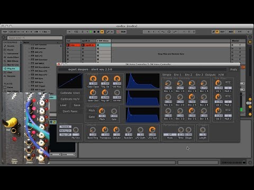Expand the SW SMUX plug-in entry
This screenshot has height=190, width=254.
(29, 63)
